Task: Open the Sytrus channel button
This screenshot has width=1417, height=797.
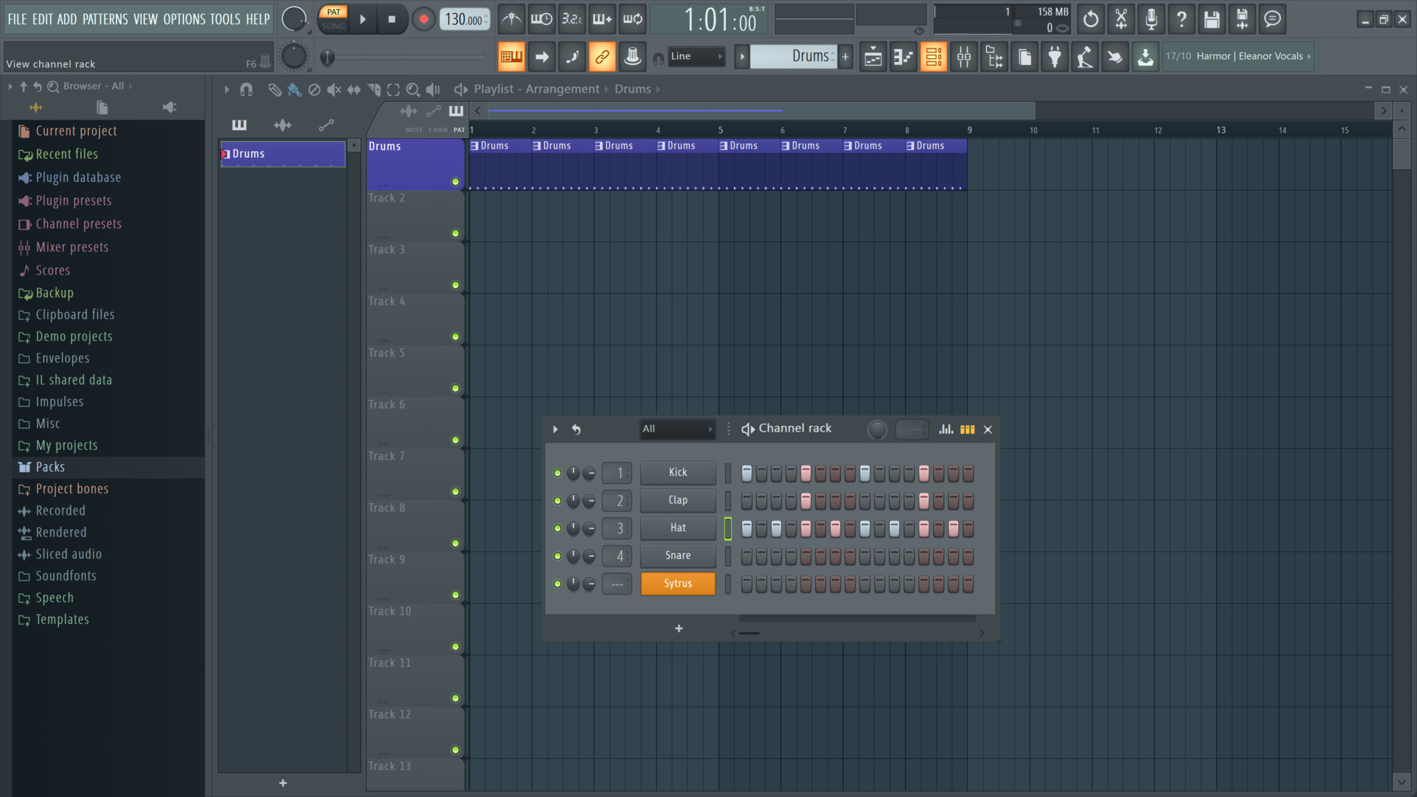Action: coord(677,583)
